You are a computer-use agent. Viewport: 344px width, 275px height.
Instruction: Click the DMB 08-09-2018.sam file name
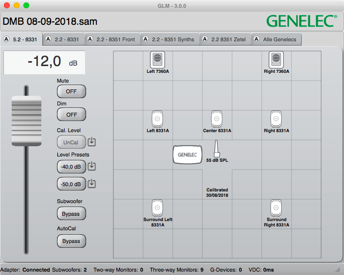tap(50, 21)
